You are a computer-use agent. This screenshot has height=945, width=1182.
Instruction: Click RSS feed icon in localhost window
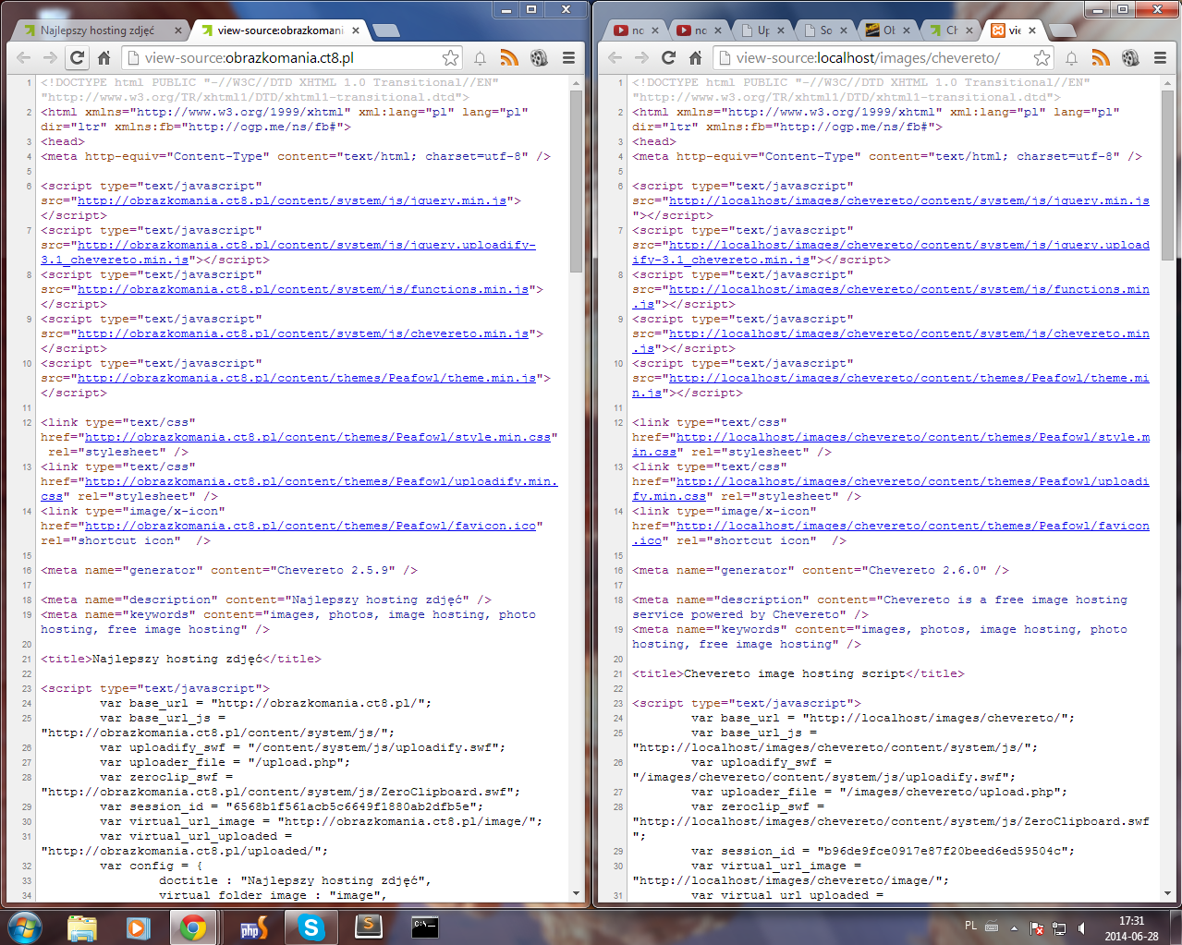tap(1101, 57)
